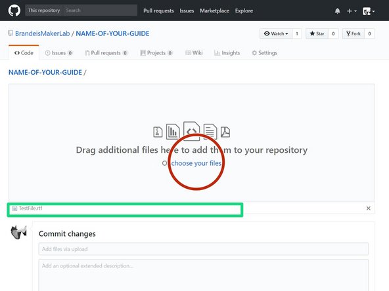Open the NAME-OF-YOUR-GUIDE repository title link
Screen dimensions: 389x291
(x=112, y=33)
